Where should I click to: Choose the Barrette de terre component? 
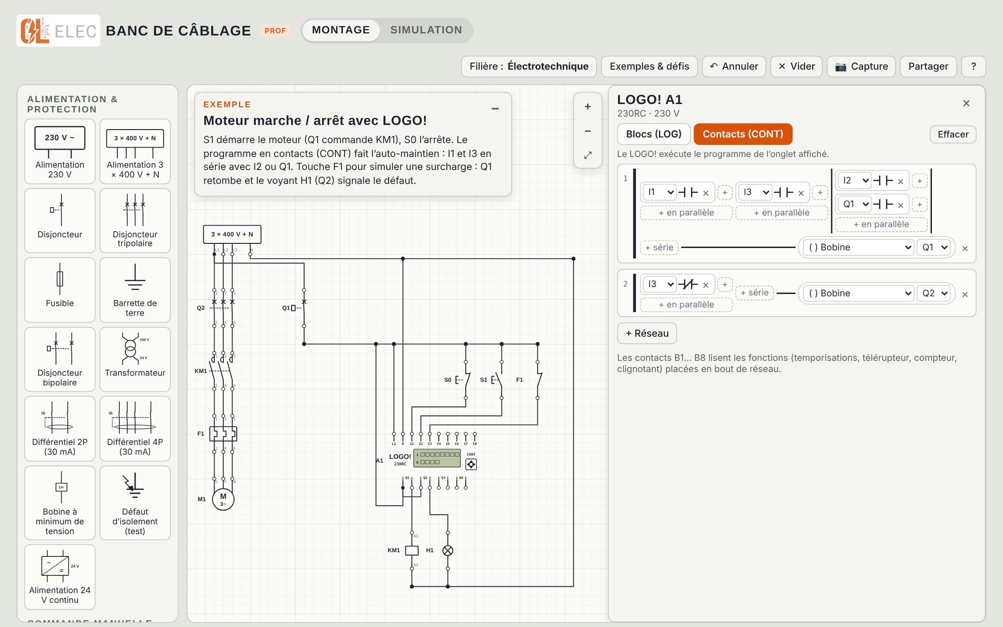tap(135, 290)
